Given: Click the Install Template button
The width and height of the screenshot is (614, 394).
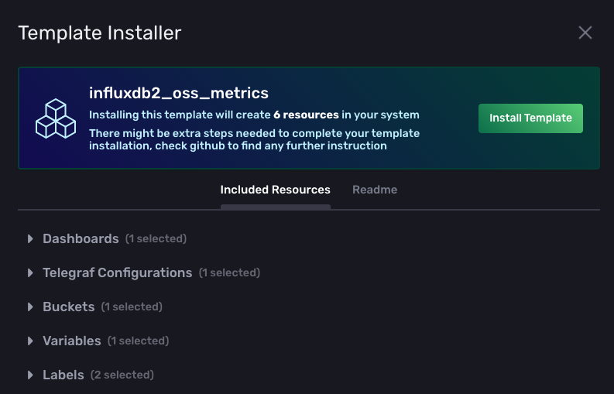Looking at the screenshot, I should coord(530,118).
